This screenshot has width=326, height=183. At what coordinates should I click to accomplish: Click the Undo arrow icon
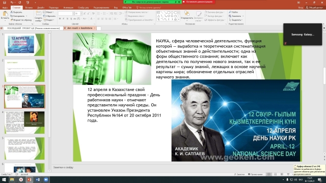click(12, 3)
